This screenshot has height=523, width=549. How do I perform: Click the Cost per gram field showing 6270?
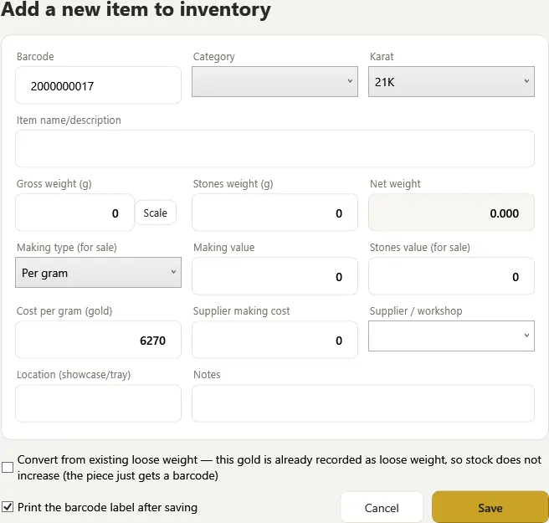[x=98, y=340]
